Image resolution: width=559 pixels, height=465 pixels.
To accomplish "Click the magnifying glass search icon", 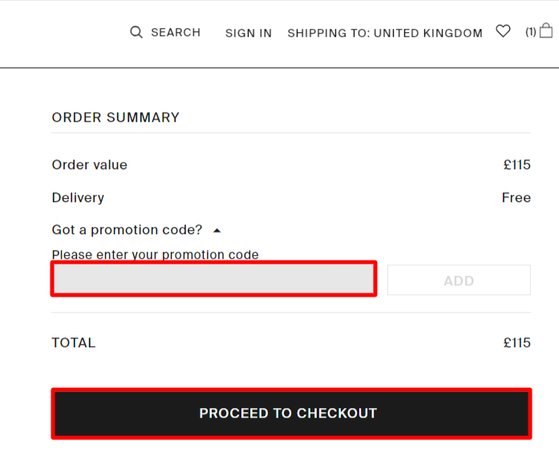I will 136,32.
